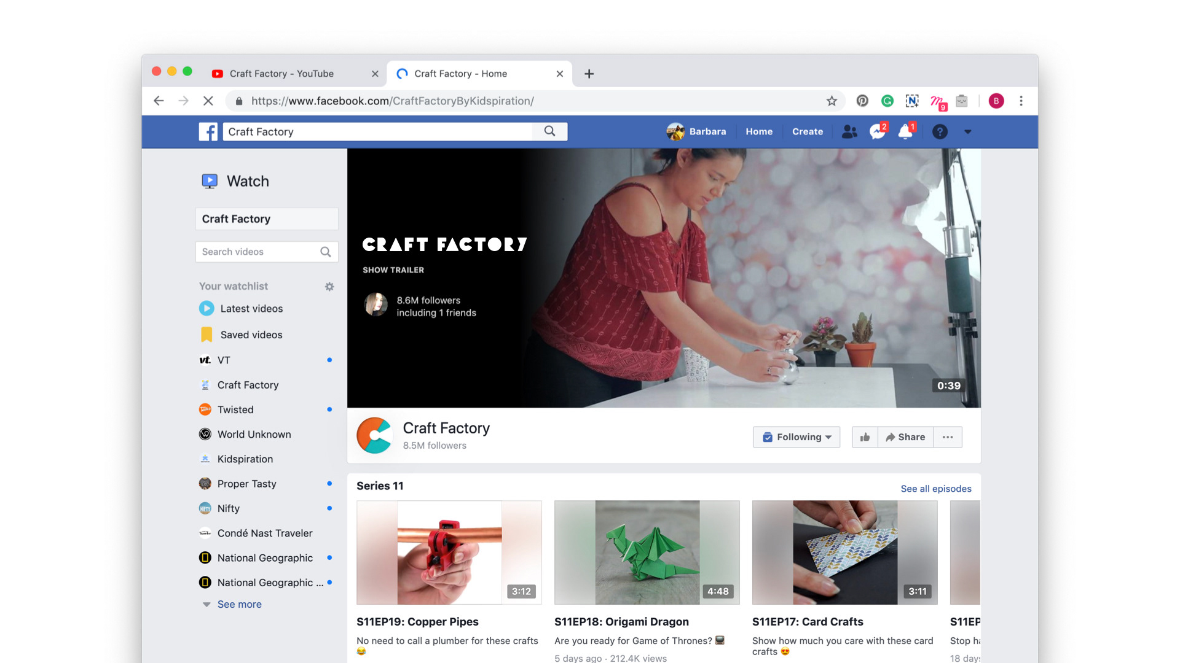Click the Notion web clipper extension icon
Screen dimensions: 1180x663
click(x=912, y=101)
